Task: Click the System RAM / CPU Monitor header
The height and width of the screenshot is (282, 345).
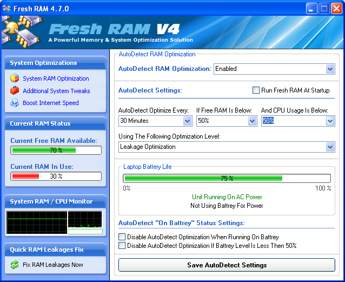Action: (55, 201)
